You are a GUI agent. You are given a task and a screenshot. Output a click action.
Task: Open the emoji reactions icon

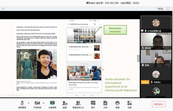click(x=117, y=105)
